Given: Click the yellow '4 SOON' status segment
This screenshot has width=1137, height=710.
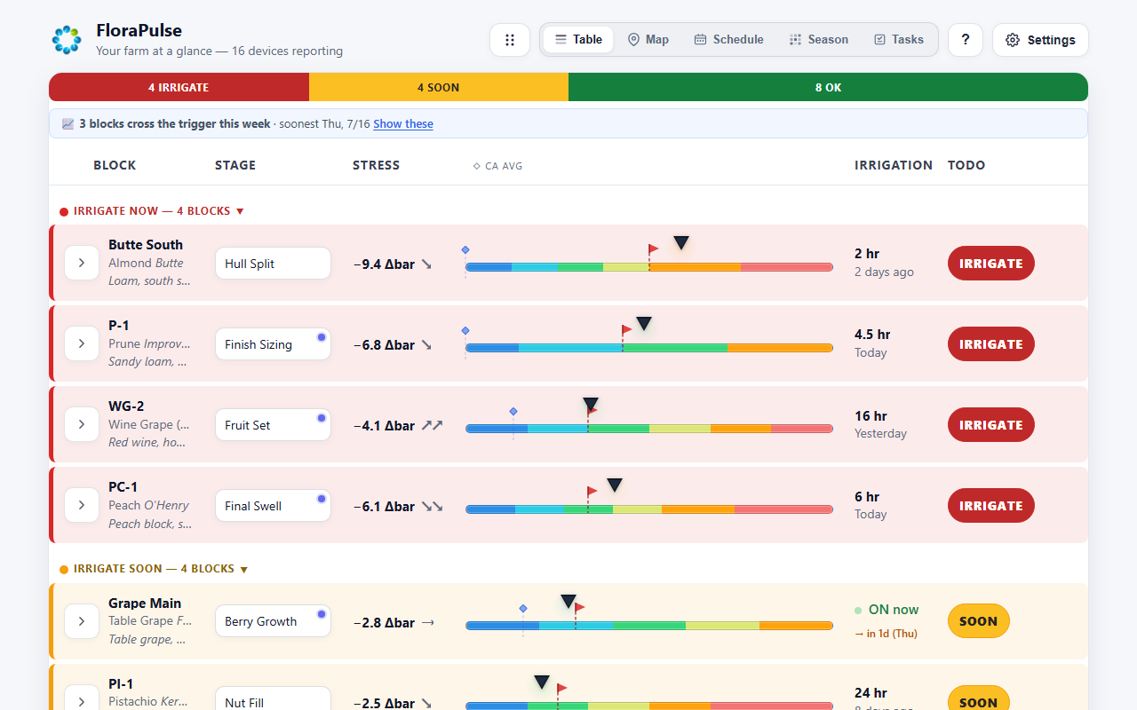Looking at the screenshot, I should point(439,88).
